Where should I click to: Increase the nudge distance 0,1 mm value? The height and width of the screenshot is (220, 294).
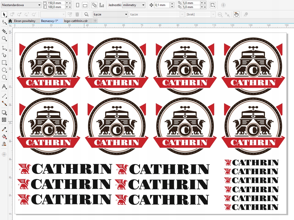(x=172, y=4)
